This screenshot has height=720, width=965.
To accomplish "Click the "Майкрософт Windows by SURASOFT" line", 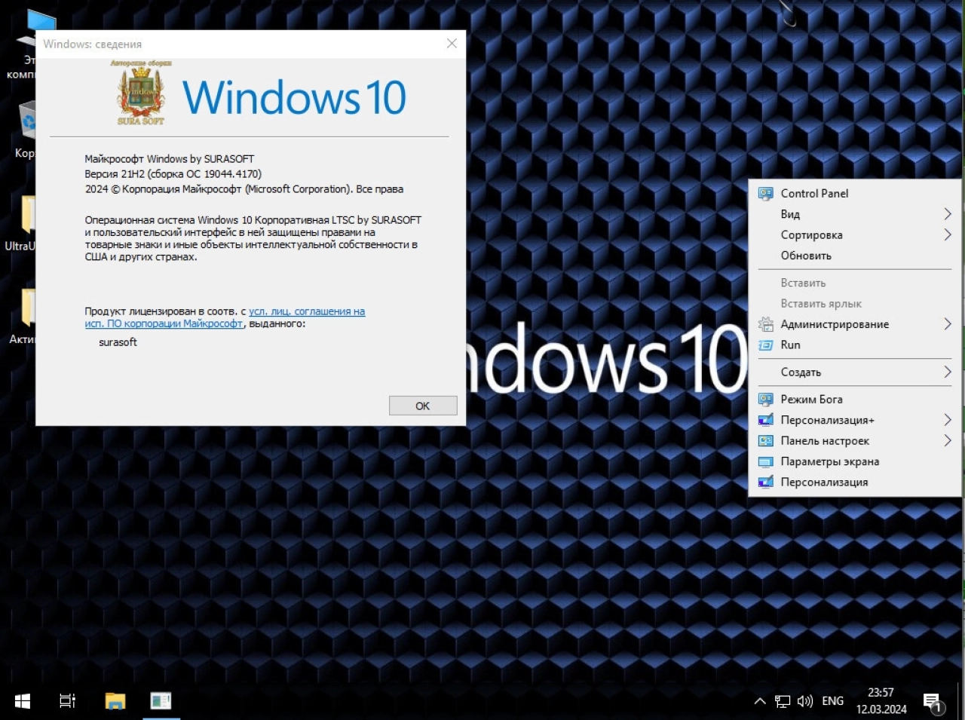I will (x=170, y=159).
